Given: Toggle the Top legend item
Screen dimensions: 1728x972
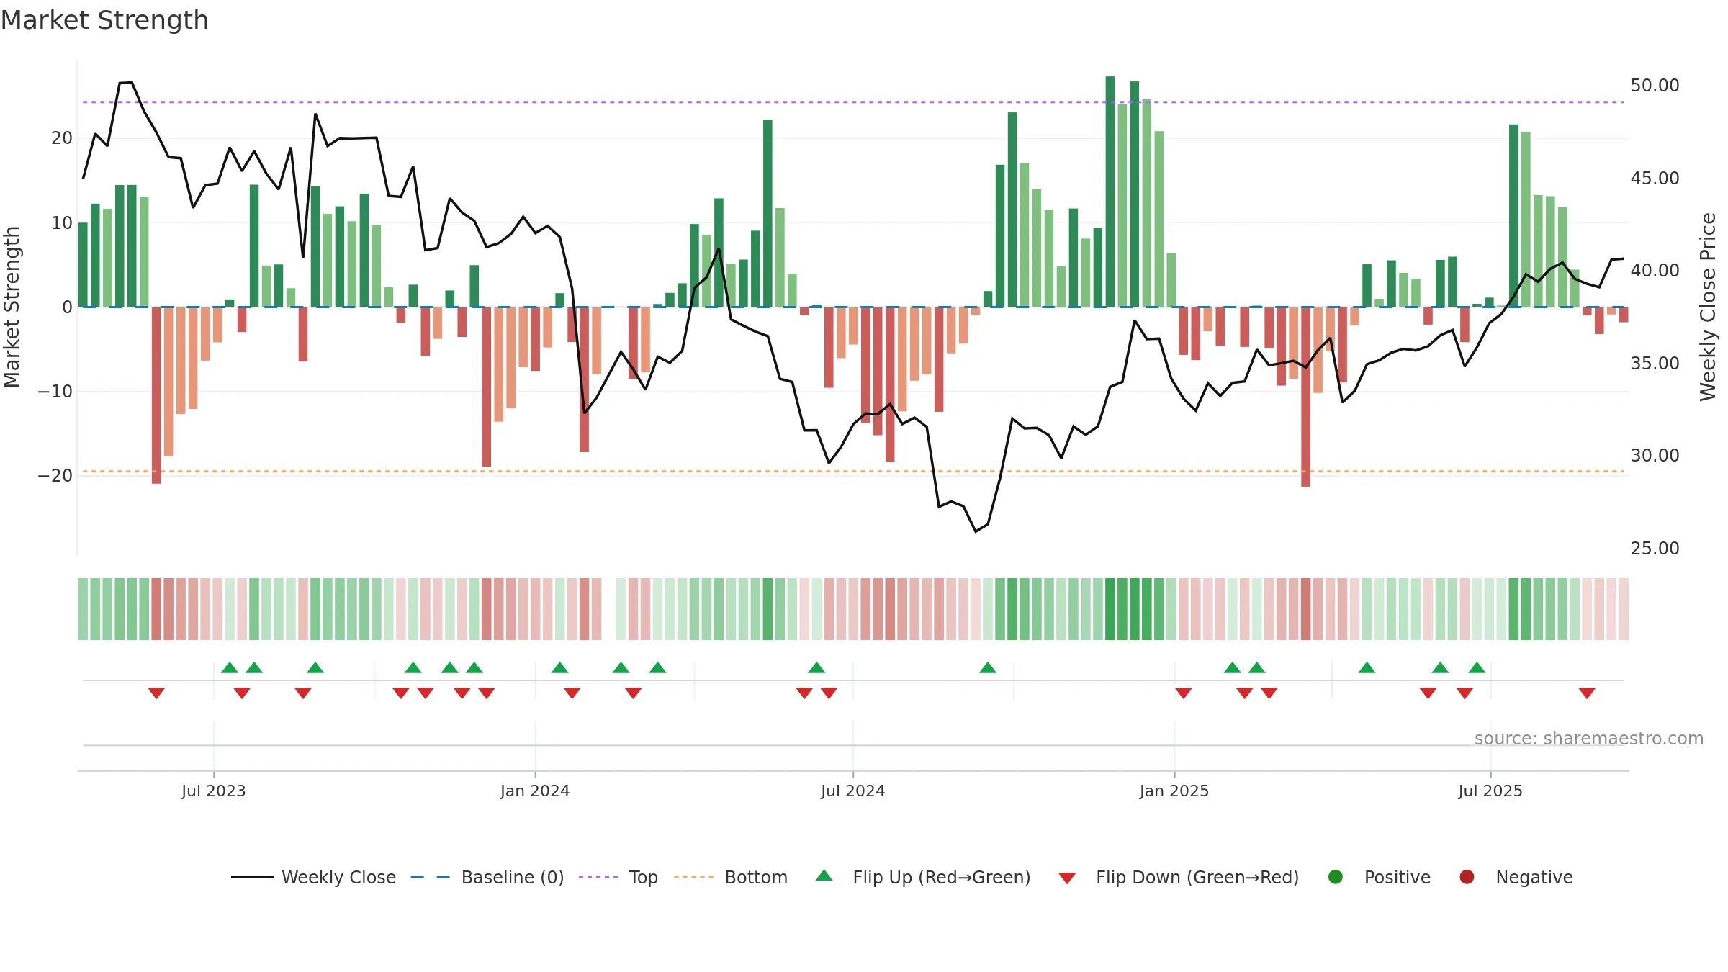Looking at the screenshot, I should (618, 877).
